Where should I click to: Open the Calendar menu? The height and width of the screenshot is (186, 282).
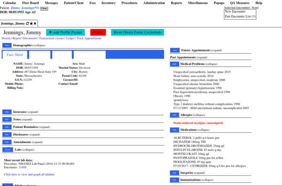point(9,3)
